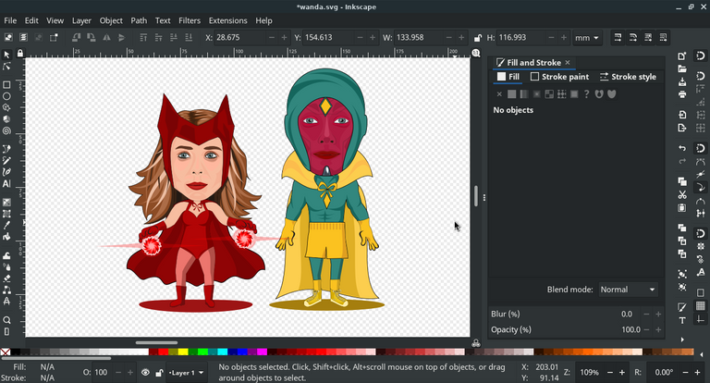Open the Filters menu

(190, 20)
